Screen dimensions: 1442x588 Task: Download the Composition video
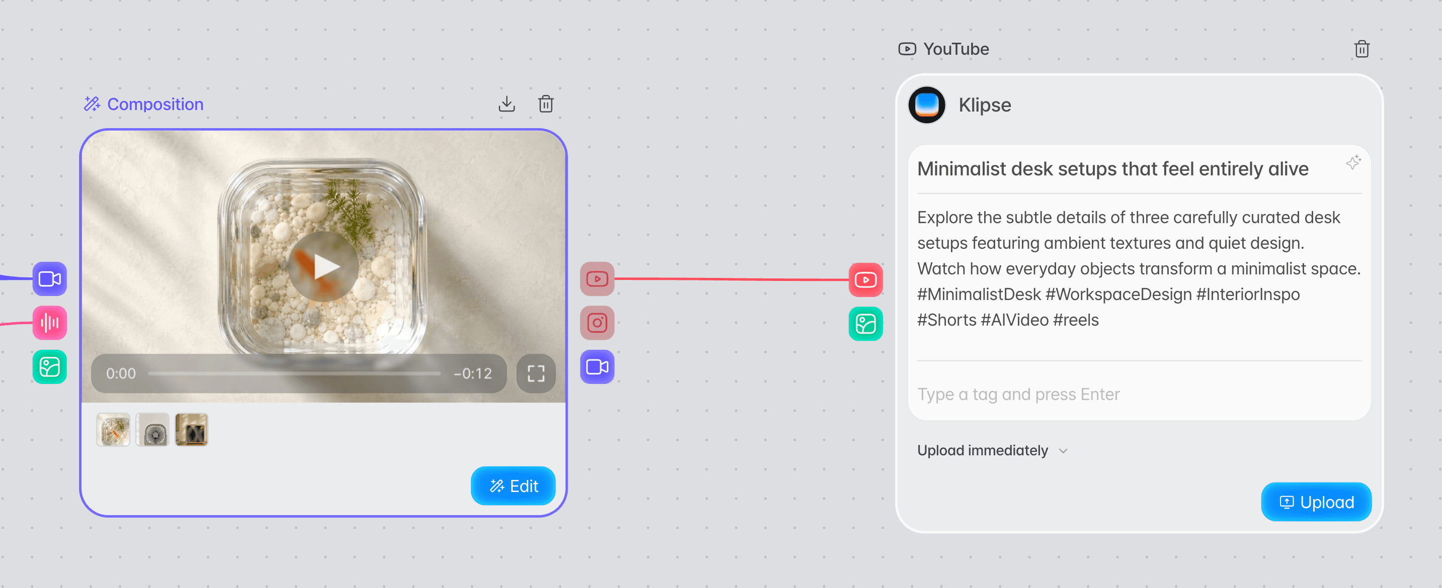coord(507,104)
